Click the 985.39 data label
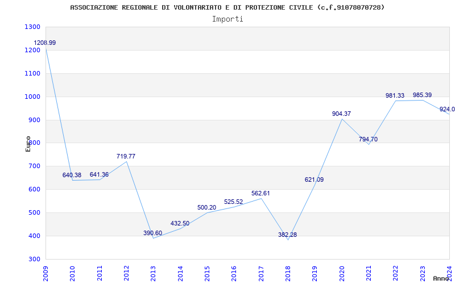The height and width of the screenshot is (284, 455). pos(422,95)
